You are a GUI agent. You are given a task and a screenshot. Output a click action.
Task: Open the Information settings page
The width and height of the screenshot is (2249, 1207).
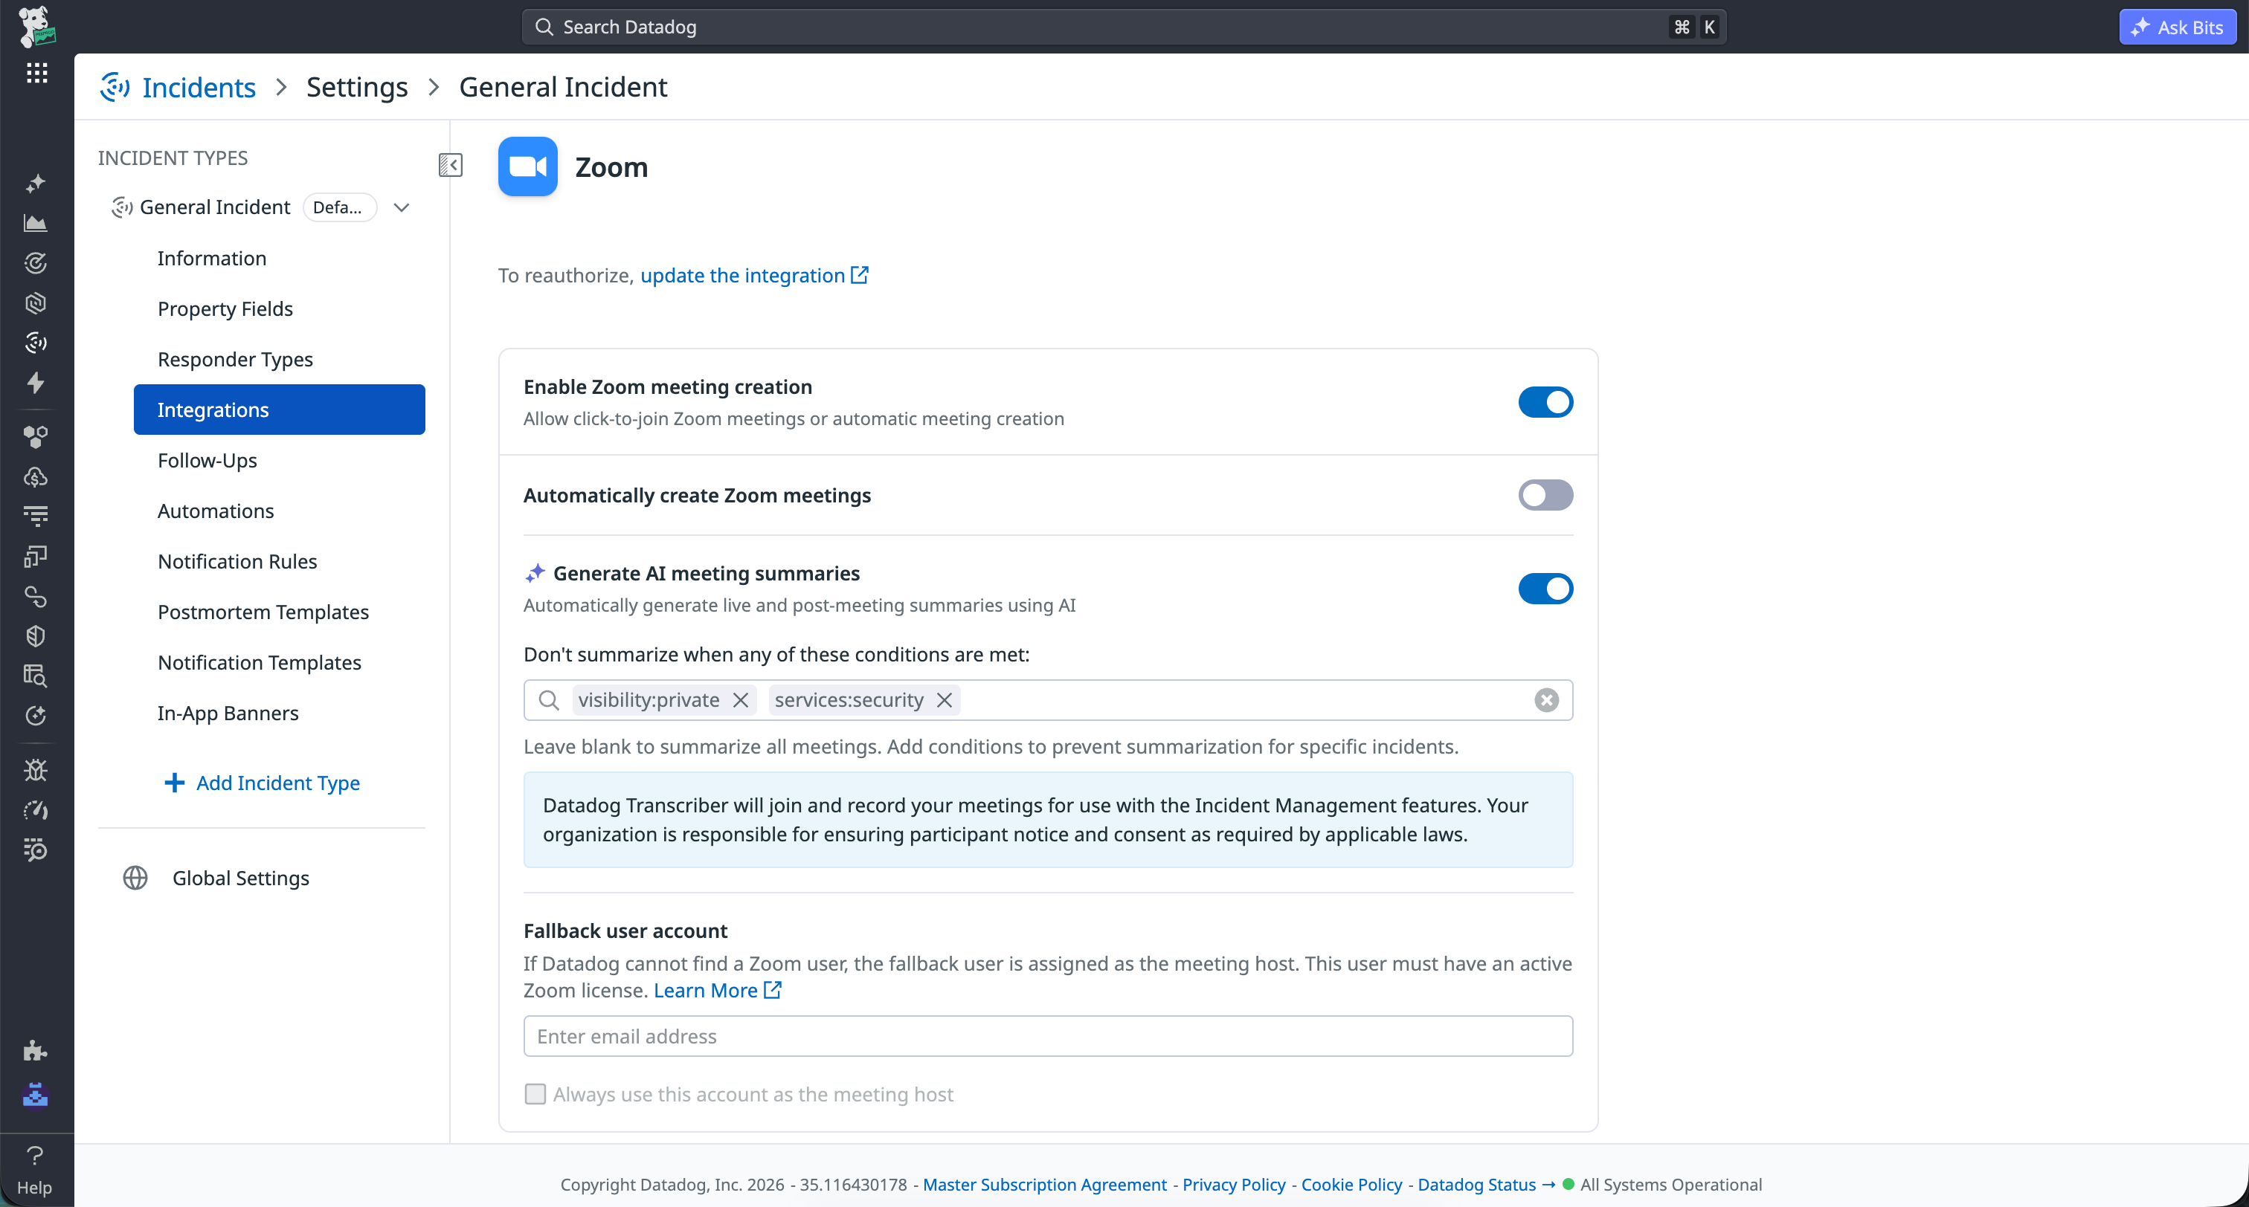tap(280, 259)
